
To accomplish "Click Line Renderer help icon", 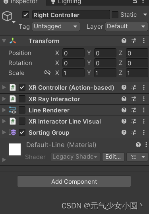I will click(x=124, y=110).
